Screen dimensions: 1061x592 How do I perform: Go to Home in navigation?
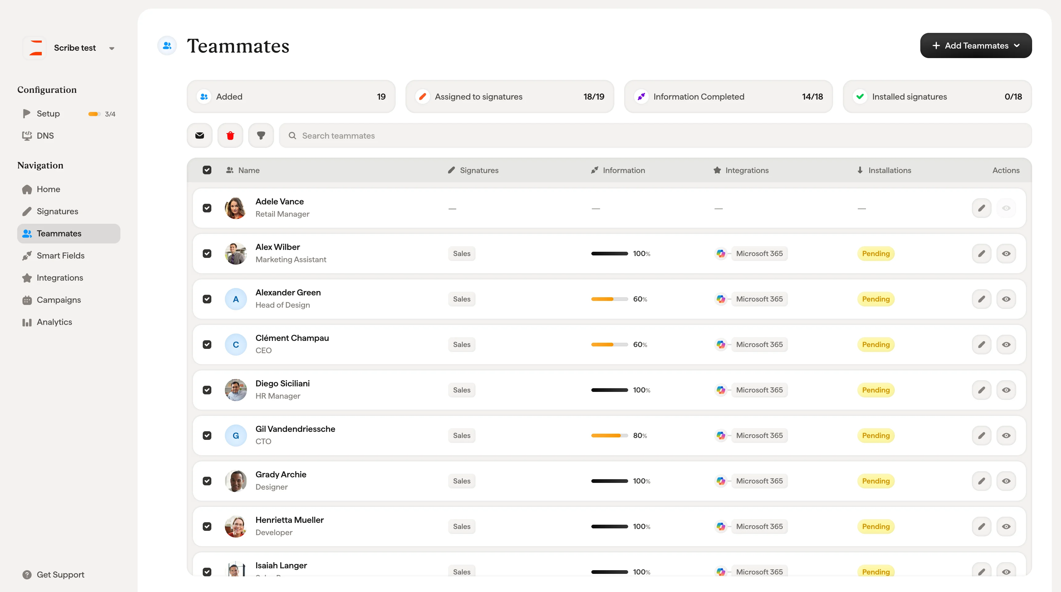69,189
